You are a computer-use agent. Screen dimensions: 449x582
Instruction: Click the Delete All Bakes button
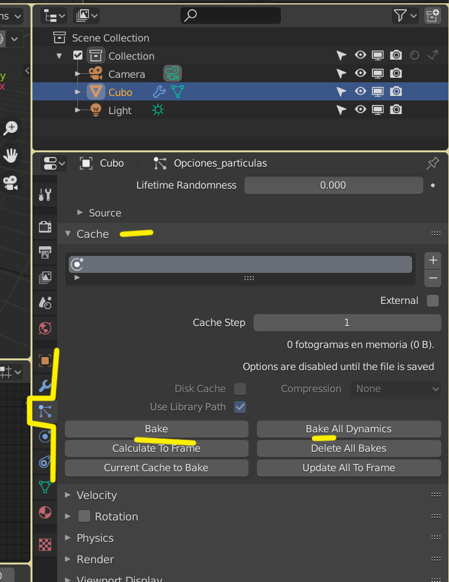point(348,448)
